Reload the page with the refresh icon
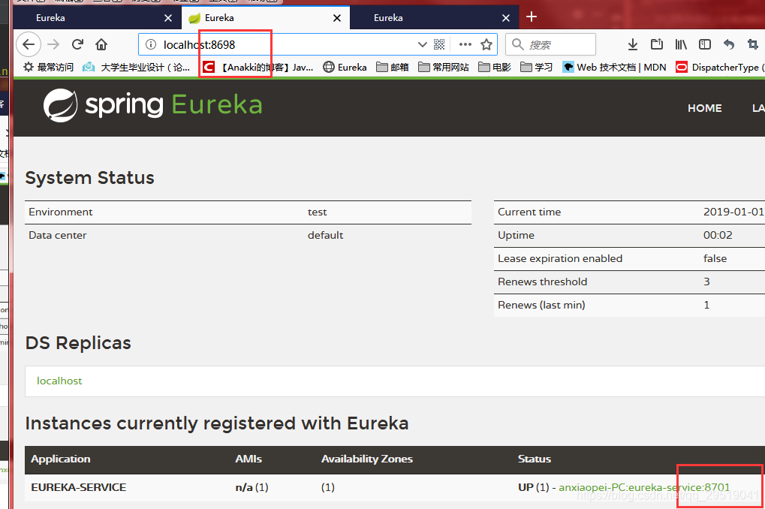Screen dimensions: 765x509 pyautogui.click(x=77, y=45)
